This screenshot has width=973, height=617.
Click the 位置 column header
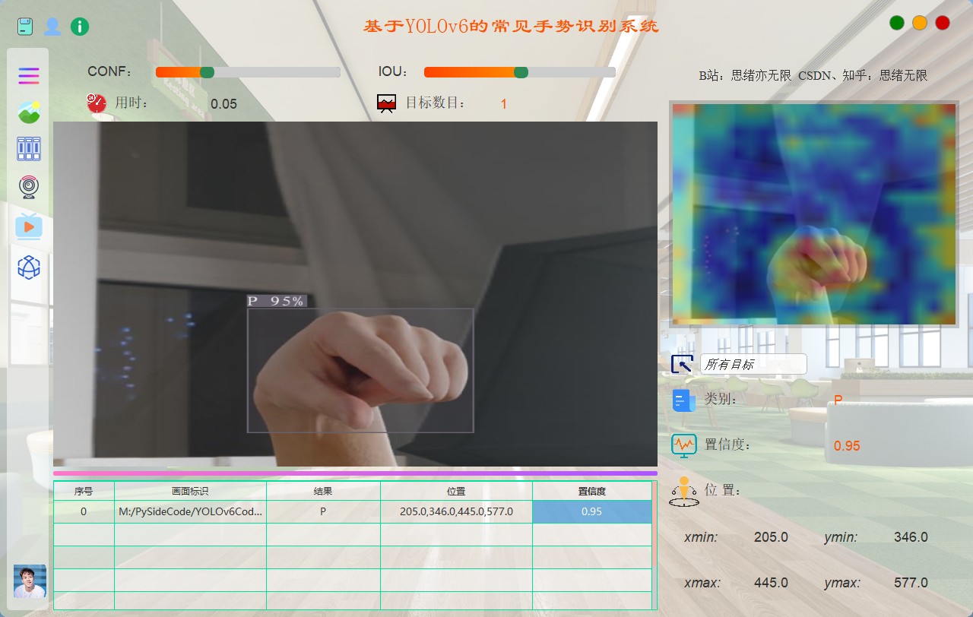point(456,492)
